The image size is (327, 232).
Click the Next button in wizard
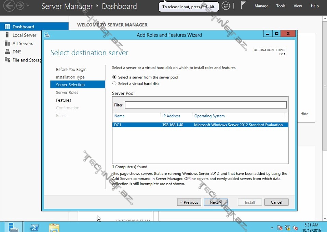[x=215, y=202]
